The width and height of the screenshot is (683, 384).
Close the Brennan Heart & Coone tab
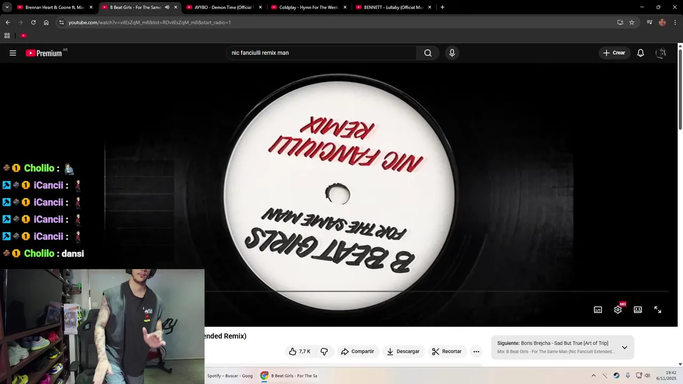91,7
